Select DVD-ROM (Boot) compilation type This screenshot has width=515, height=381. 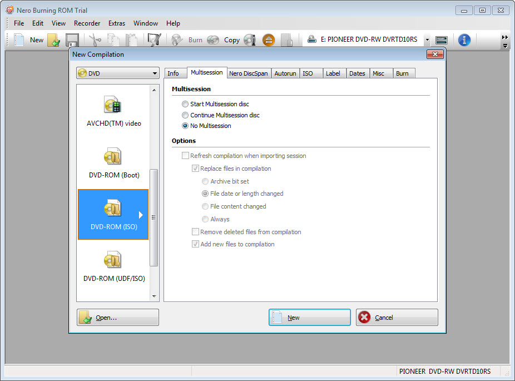[113, 163]
